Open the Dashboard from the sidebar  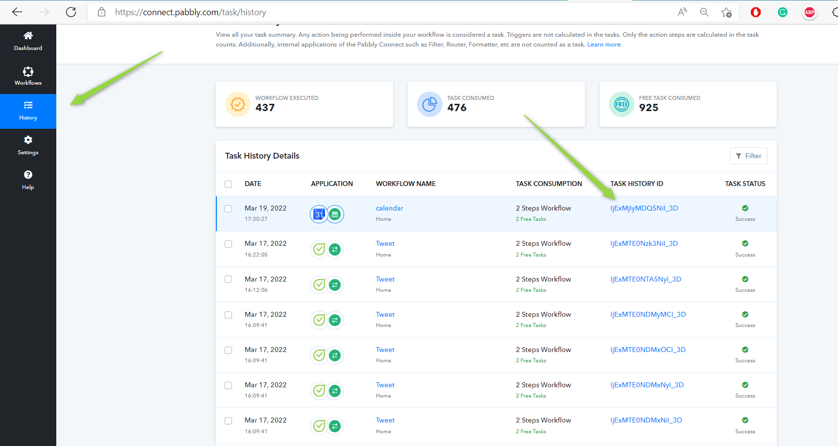pos(28,41)
